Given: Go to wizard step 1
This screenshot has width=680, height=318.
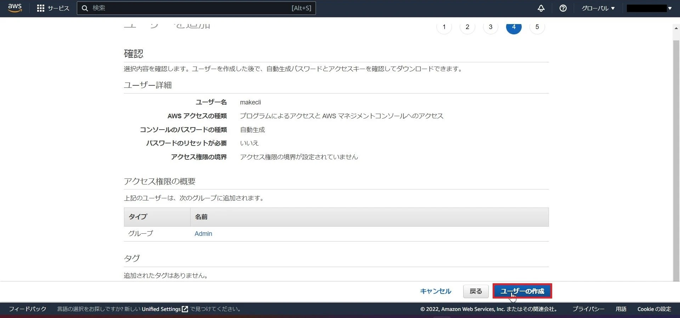Looking at the screenshot, I should click(x=444, y=27).
